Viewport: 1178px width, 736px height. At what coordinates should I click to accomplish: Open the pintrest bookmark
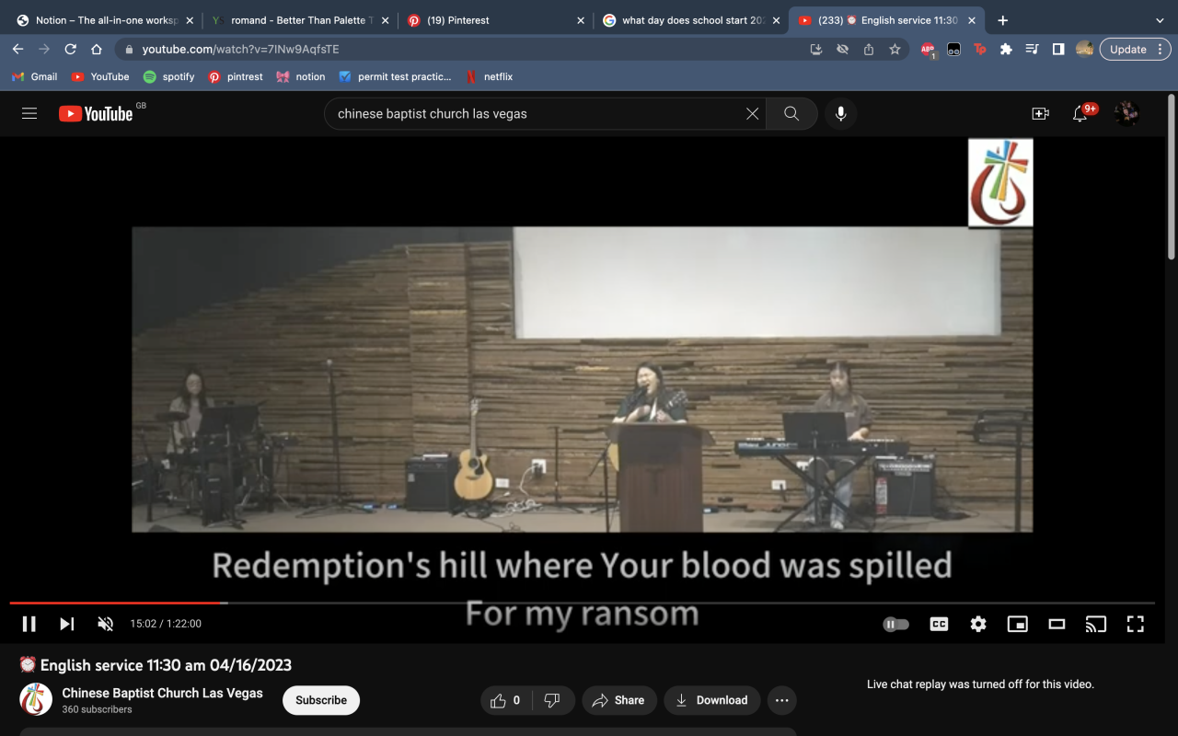[x=236, y=76]
